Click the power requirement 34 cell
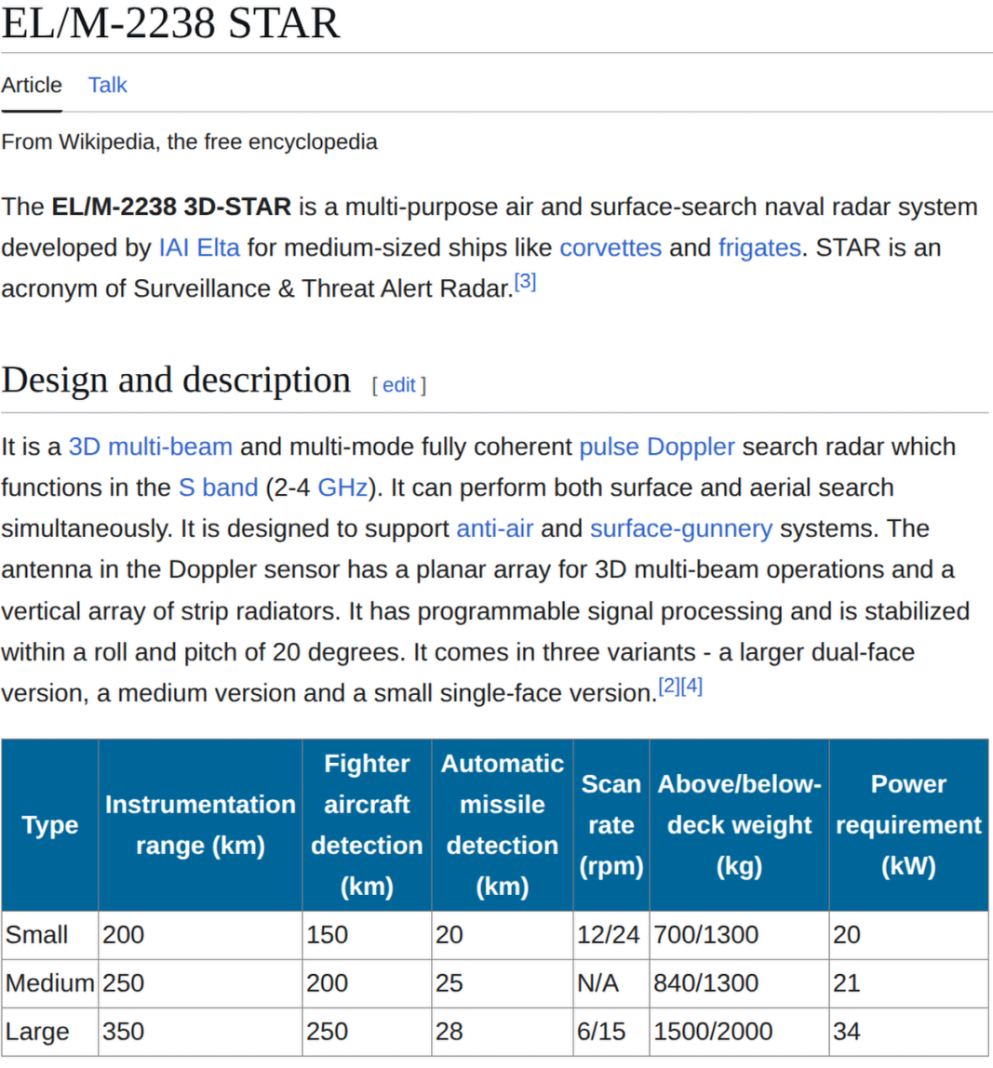Viewport: 993px width, 1068px height. [x=908, y=1032]
